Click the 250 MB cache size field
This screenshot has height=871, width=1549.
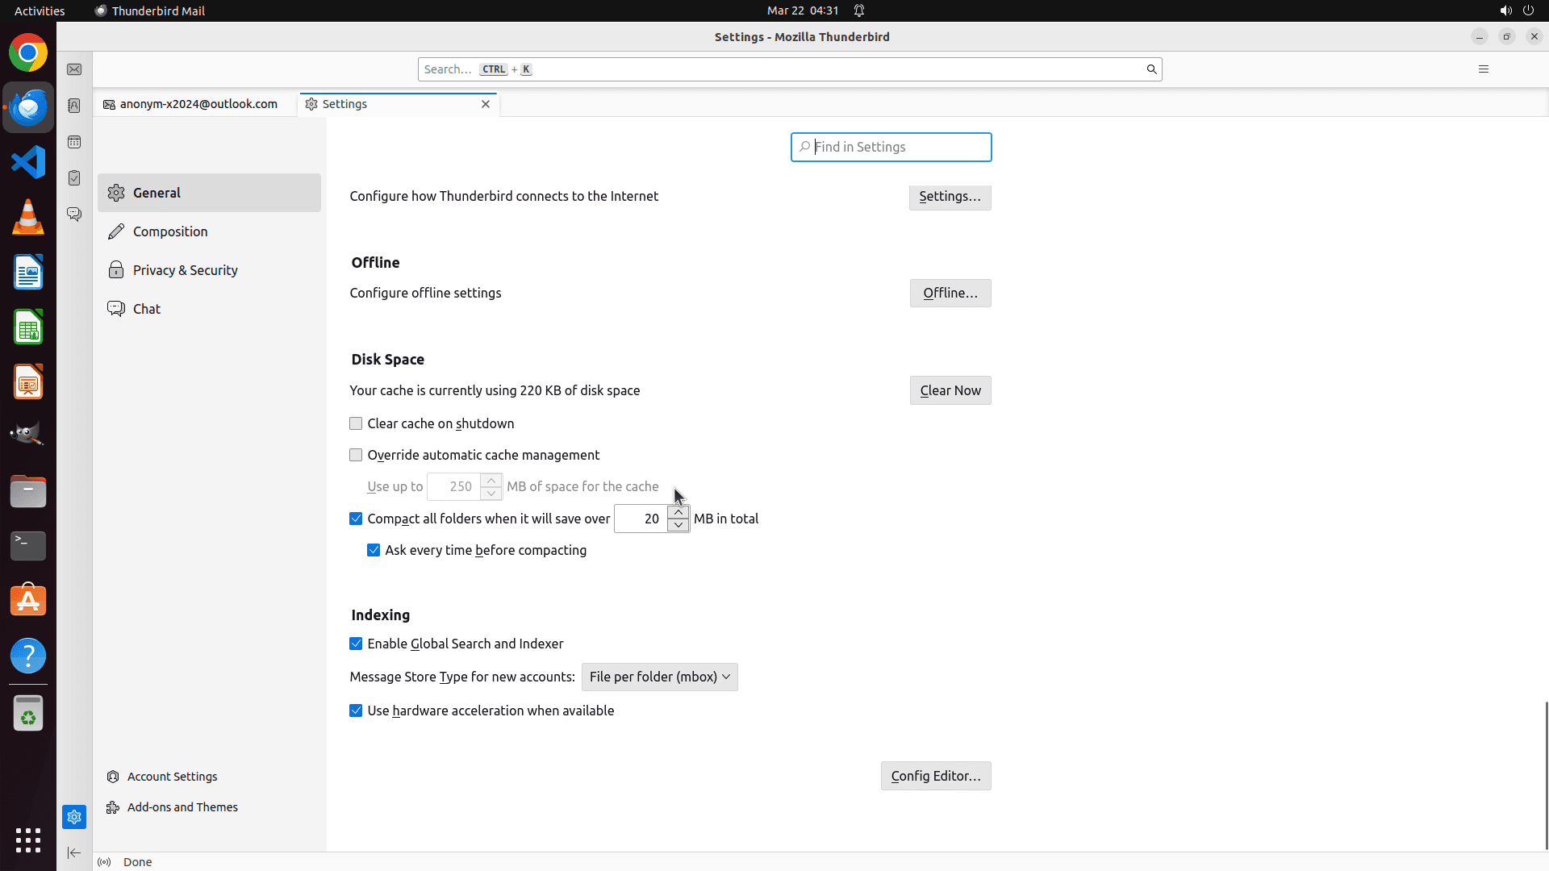pyautogui.click(x=454, y=486)
